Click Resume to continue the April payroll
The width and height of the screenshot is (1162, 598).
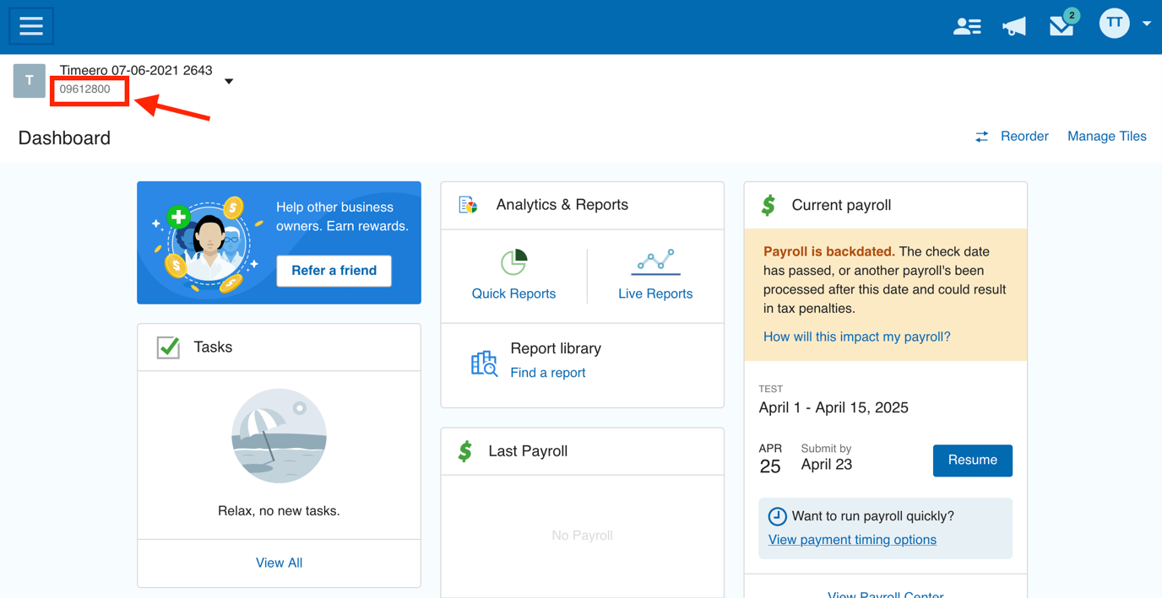[x=972, y=461]
